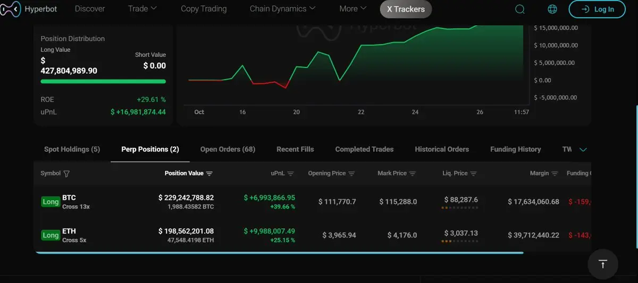Sort by Liq. Price icon
Image resolution: width=638 pixels, height=283 pixels.
tap(474, 174)
